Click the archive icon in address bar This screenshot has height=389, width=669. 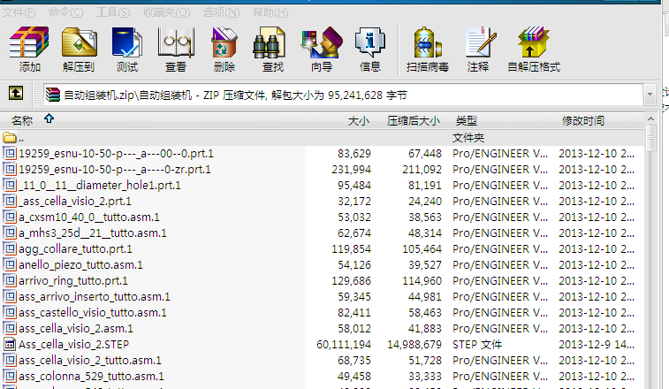pos(53,95)
